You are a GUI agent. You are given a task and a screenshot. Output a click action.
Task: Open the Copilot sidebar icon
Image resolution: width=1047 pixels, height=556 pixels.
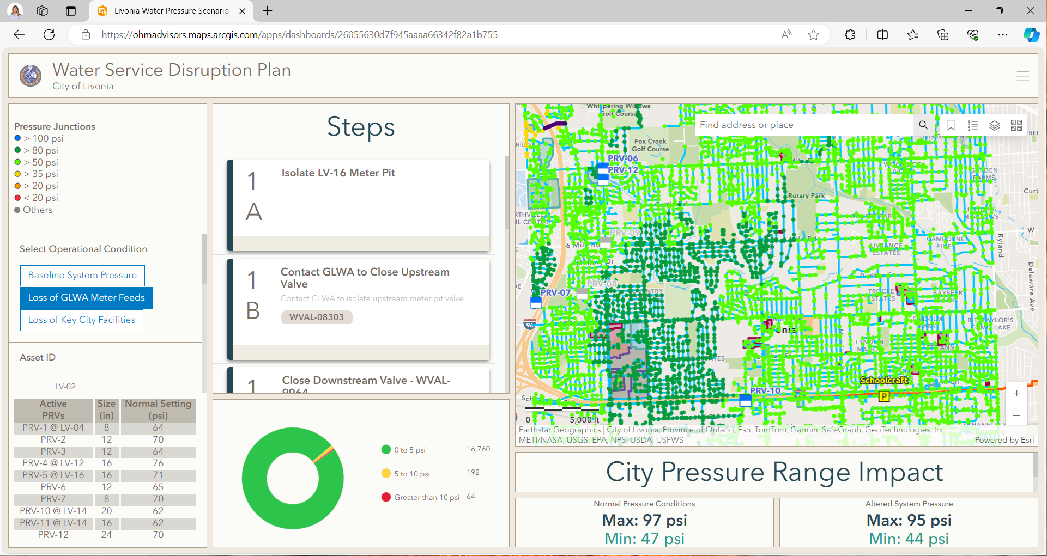click(1031, 35)
